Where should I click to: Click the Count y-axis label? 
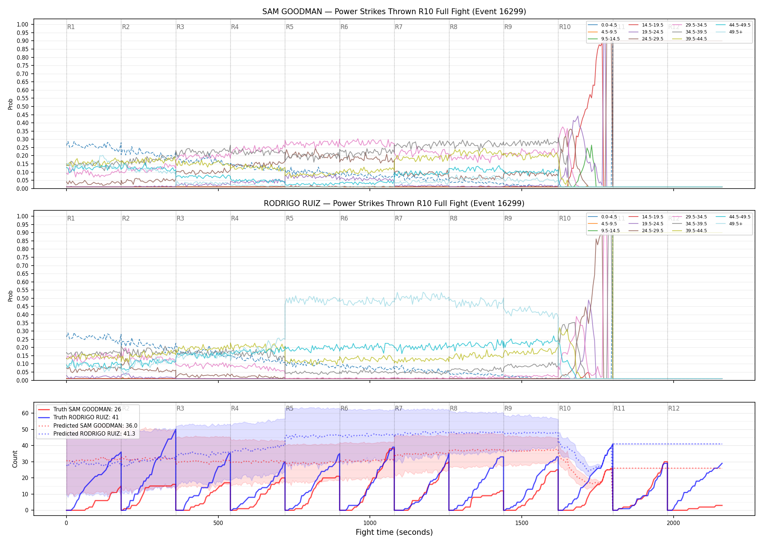click(x=15, y=459)
